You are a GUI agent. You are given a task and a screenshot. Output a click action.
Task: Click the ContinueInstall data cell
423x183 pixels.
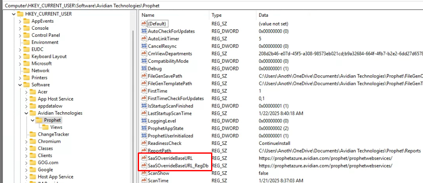tap(274, 143)
